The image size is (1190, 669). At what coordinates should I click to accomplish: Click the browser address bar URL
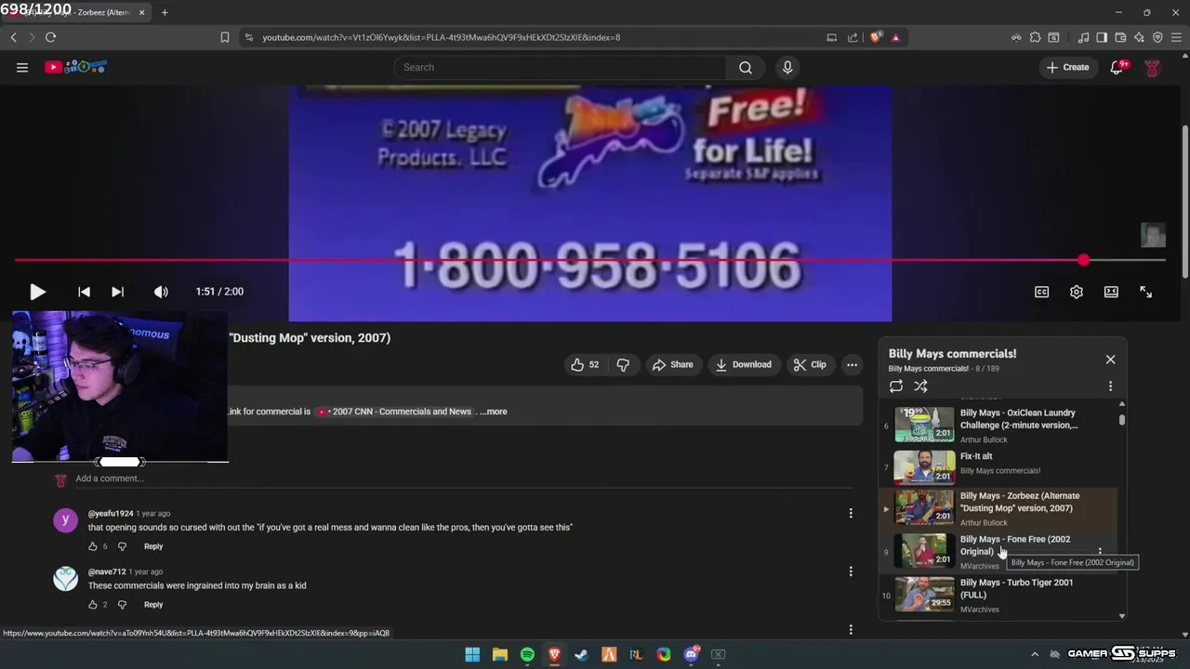tap(442, 37)
